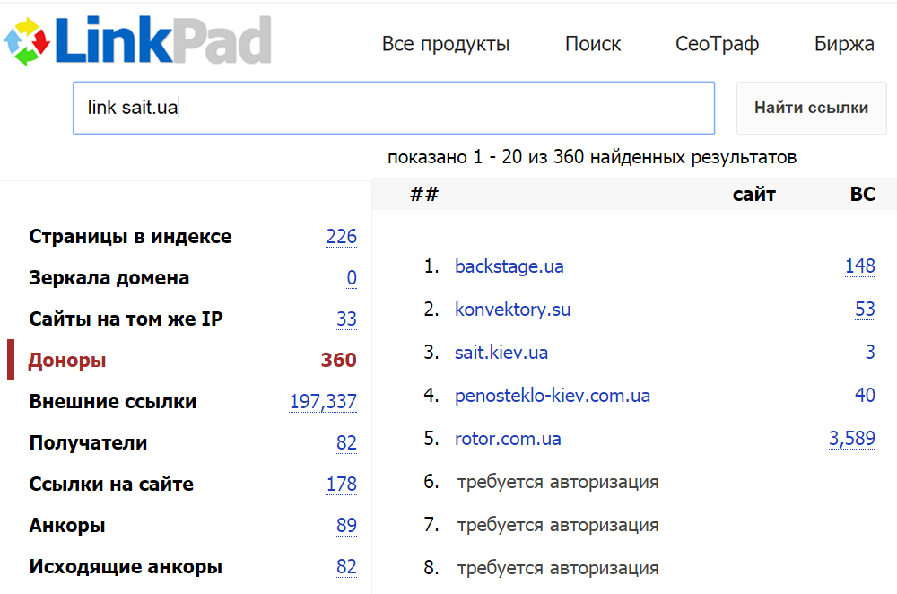Open penosteklo-kiev.com.ua result

(552, 396)
